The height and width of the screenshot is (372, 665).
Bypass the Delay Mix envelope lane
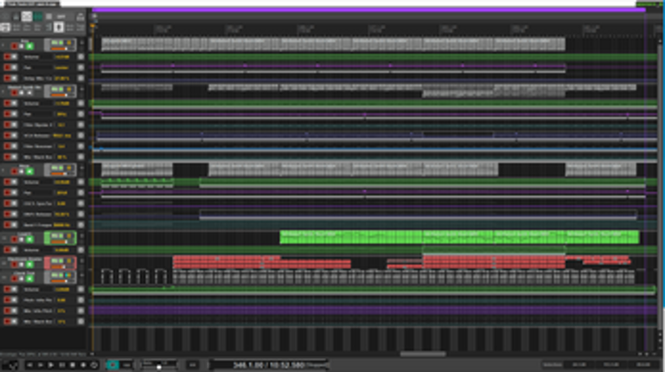[15, 78]
